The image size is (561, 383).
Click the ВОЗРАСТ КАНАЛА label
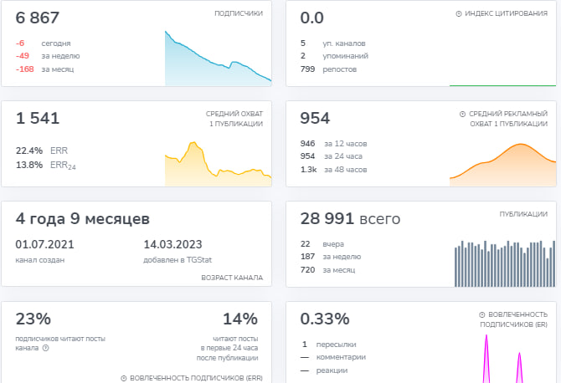[232, 277]
